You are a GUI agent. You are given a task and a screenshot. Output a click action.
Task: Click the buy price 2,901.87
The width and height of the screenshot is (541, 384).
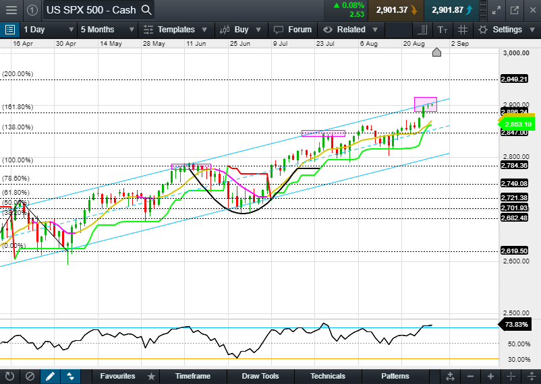point(451,10)
